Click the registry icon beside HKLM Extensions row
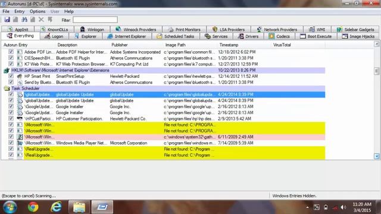This screenshot has width=381, height=214. pyautogui.click(x=7, y=70)
